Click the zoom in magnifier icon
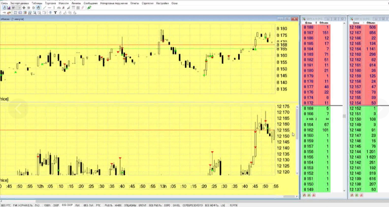Image resolution: width=389 pixels, height=207 pixels. point(28,8)
